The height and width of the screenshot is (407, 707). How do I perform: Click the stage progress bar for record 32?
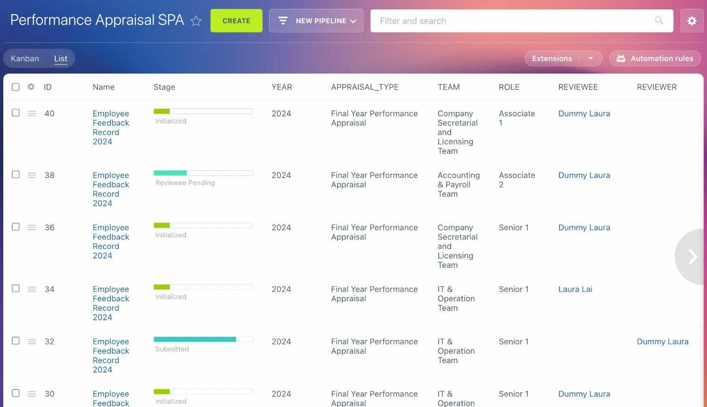(x=203, y=339)
